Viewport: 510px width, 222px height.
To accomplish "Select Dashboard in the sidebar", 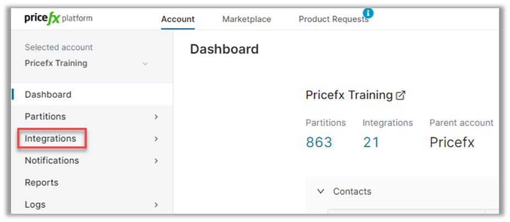I will point(48,95).
